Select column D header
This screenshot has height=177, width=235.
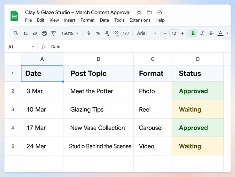[198, 59]
